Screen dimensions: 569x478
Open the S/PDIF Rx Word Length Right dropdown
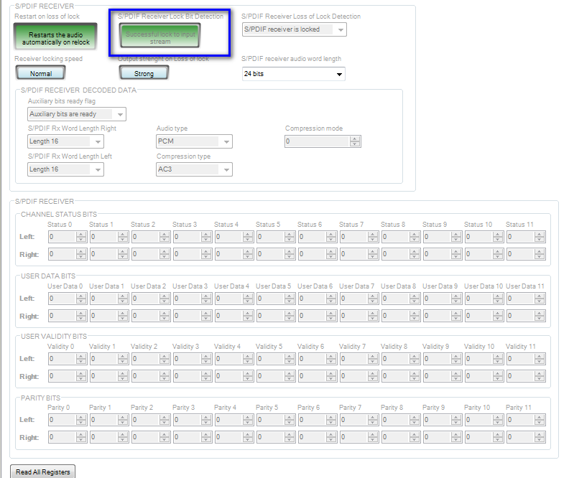pyautogui.click(x=65, y=141)
